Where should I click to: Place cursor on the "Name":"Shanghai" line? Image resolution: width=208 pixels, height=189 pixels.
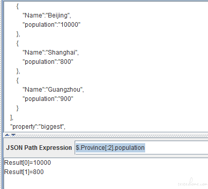tap(50, 53)
